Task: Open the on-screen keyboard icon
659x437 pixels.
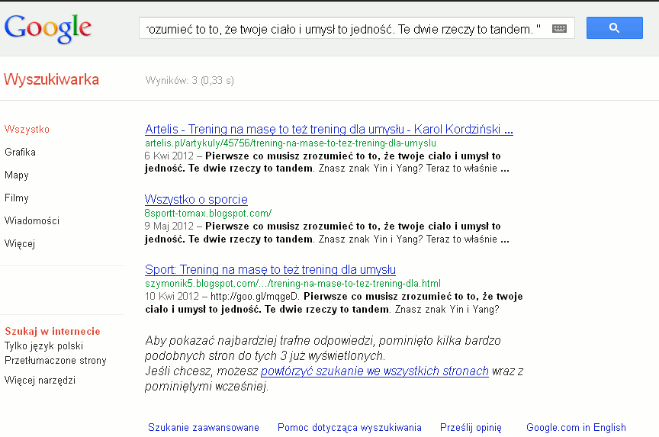Action: point(559,28)
